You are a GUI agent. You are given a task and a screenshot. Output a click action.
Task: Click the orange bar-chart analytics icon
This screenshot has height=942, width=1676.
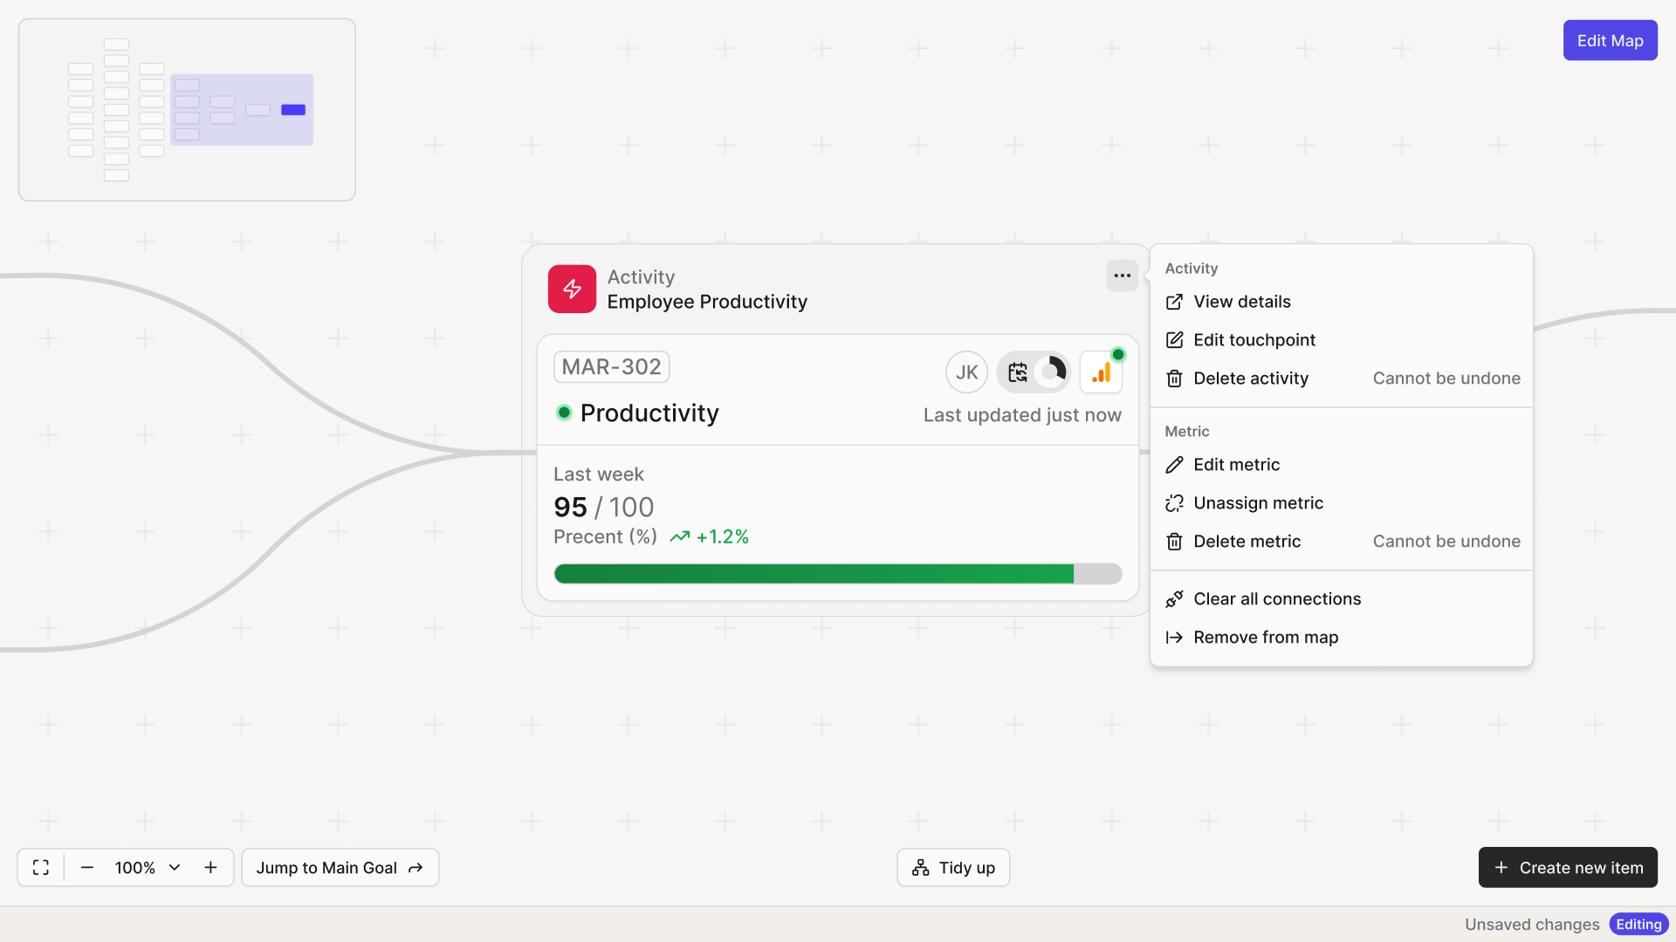pos(1101,372)
